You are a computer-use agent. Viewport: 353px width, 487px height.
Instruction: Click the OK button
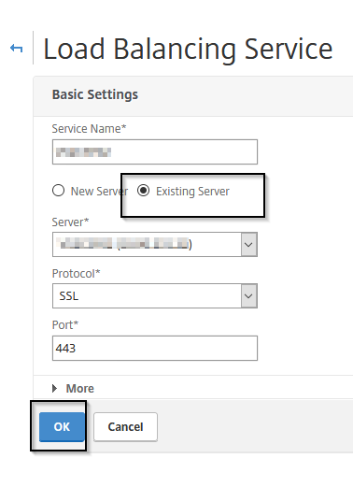tap(62, 427)
